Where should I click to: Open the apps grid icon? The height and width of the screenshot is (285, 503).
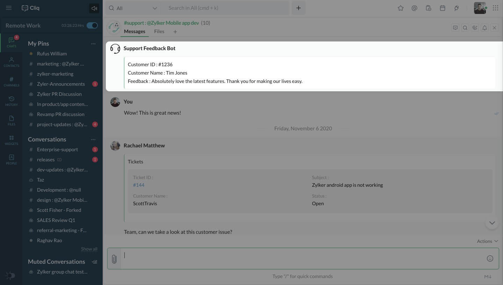point(495,8)
